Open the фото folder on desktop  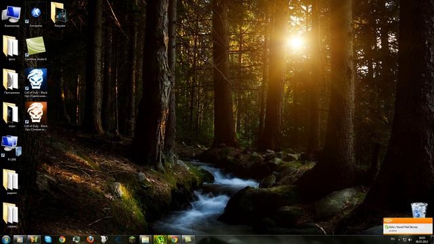12,48
